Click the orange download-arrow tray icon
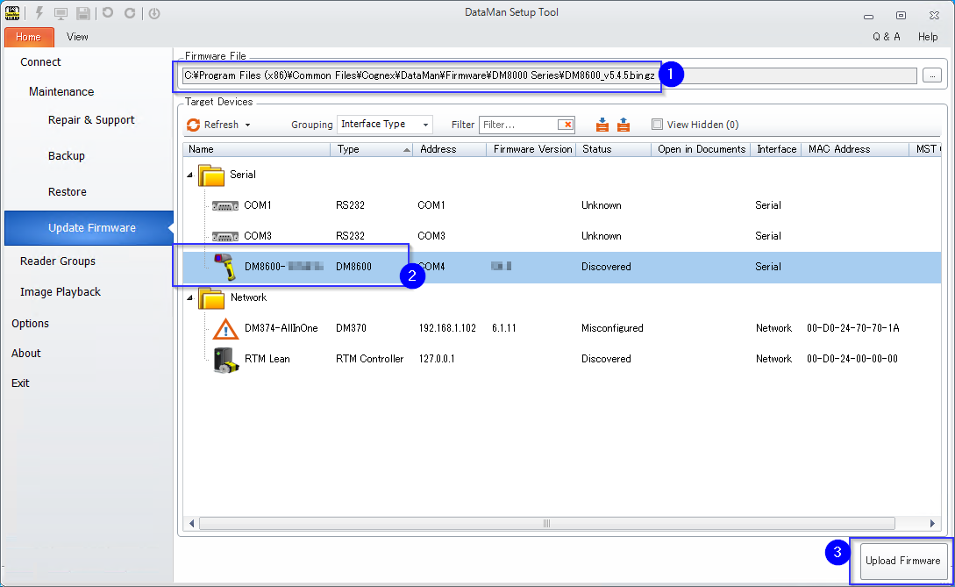 coord(602,125)
